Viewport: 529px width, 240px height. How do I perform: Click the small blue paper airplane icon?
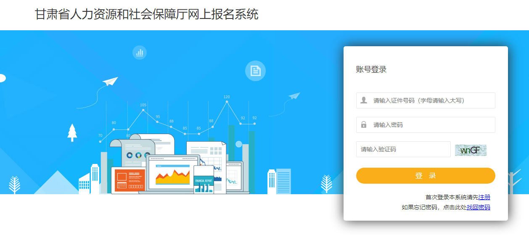pos(294,96)
